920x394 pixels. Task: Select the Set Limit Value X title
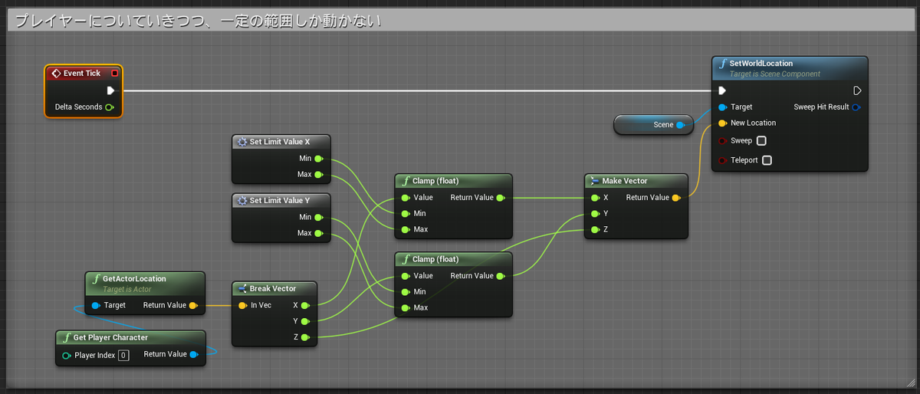tap(280, 142)
